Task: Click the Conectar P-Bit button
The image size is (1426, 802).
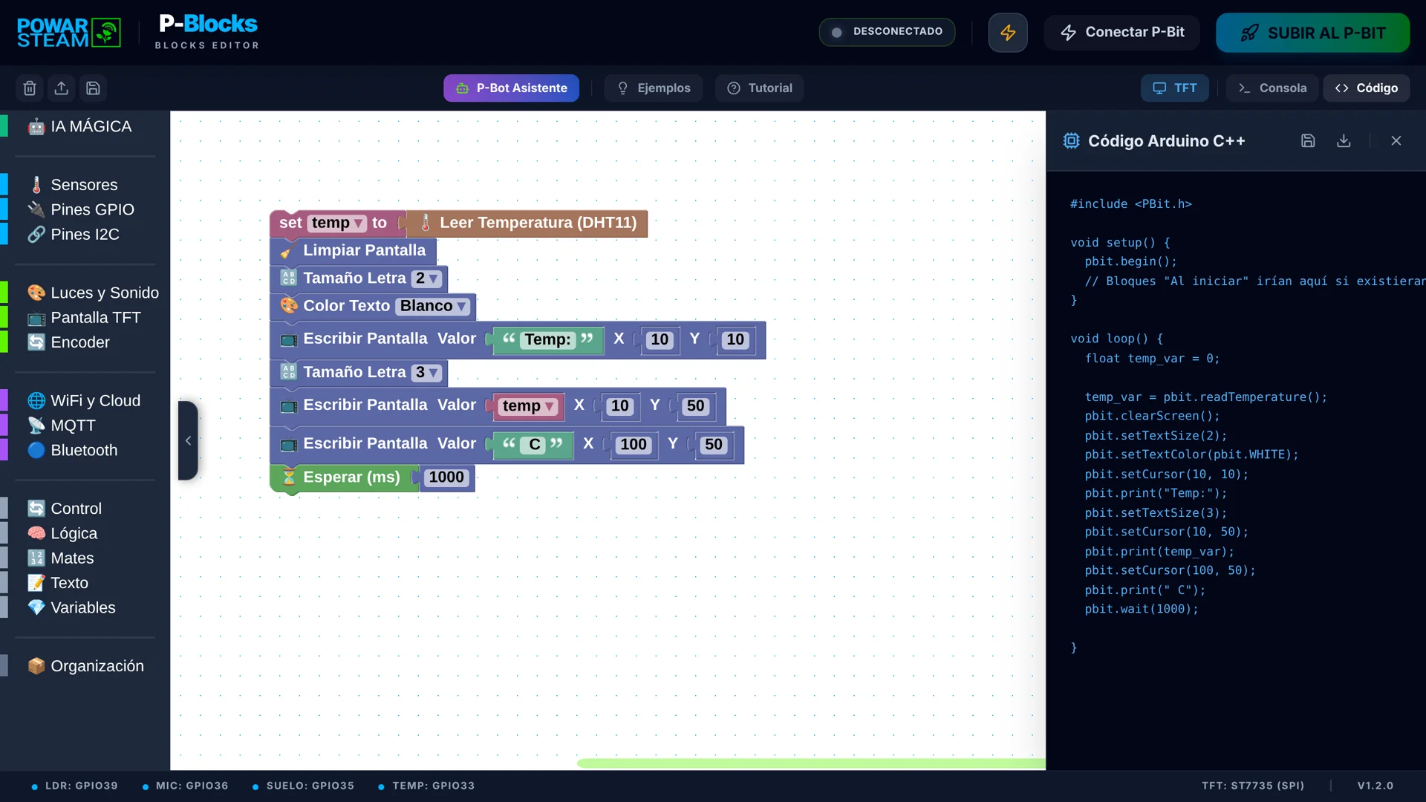Action: tap(1121, 33)
